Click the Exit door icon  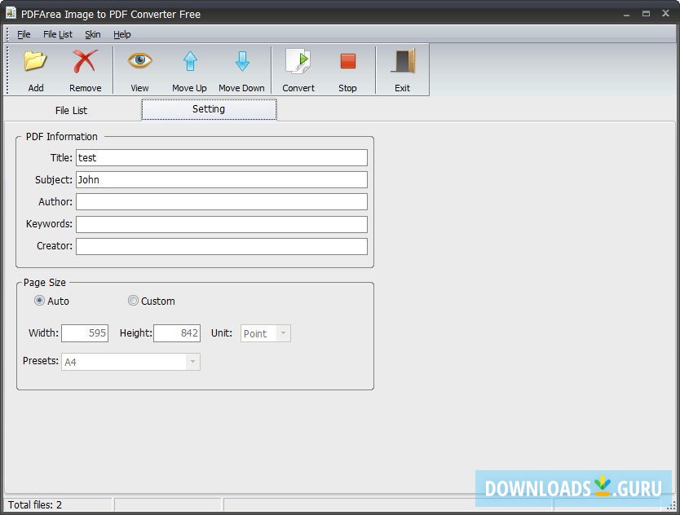[404, 61]
